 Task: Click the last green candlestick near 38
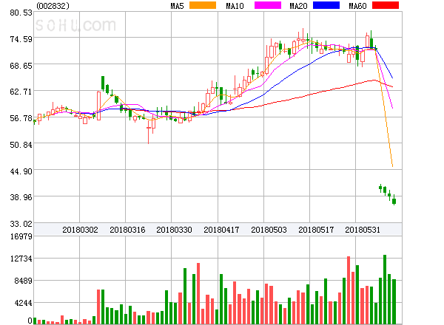point(394,201)
